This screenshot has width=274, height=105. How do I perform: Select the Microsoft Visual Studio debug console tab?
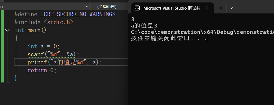click(173, 8)
